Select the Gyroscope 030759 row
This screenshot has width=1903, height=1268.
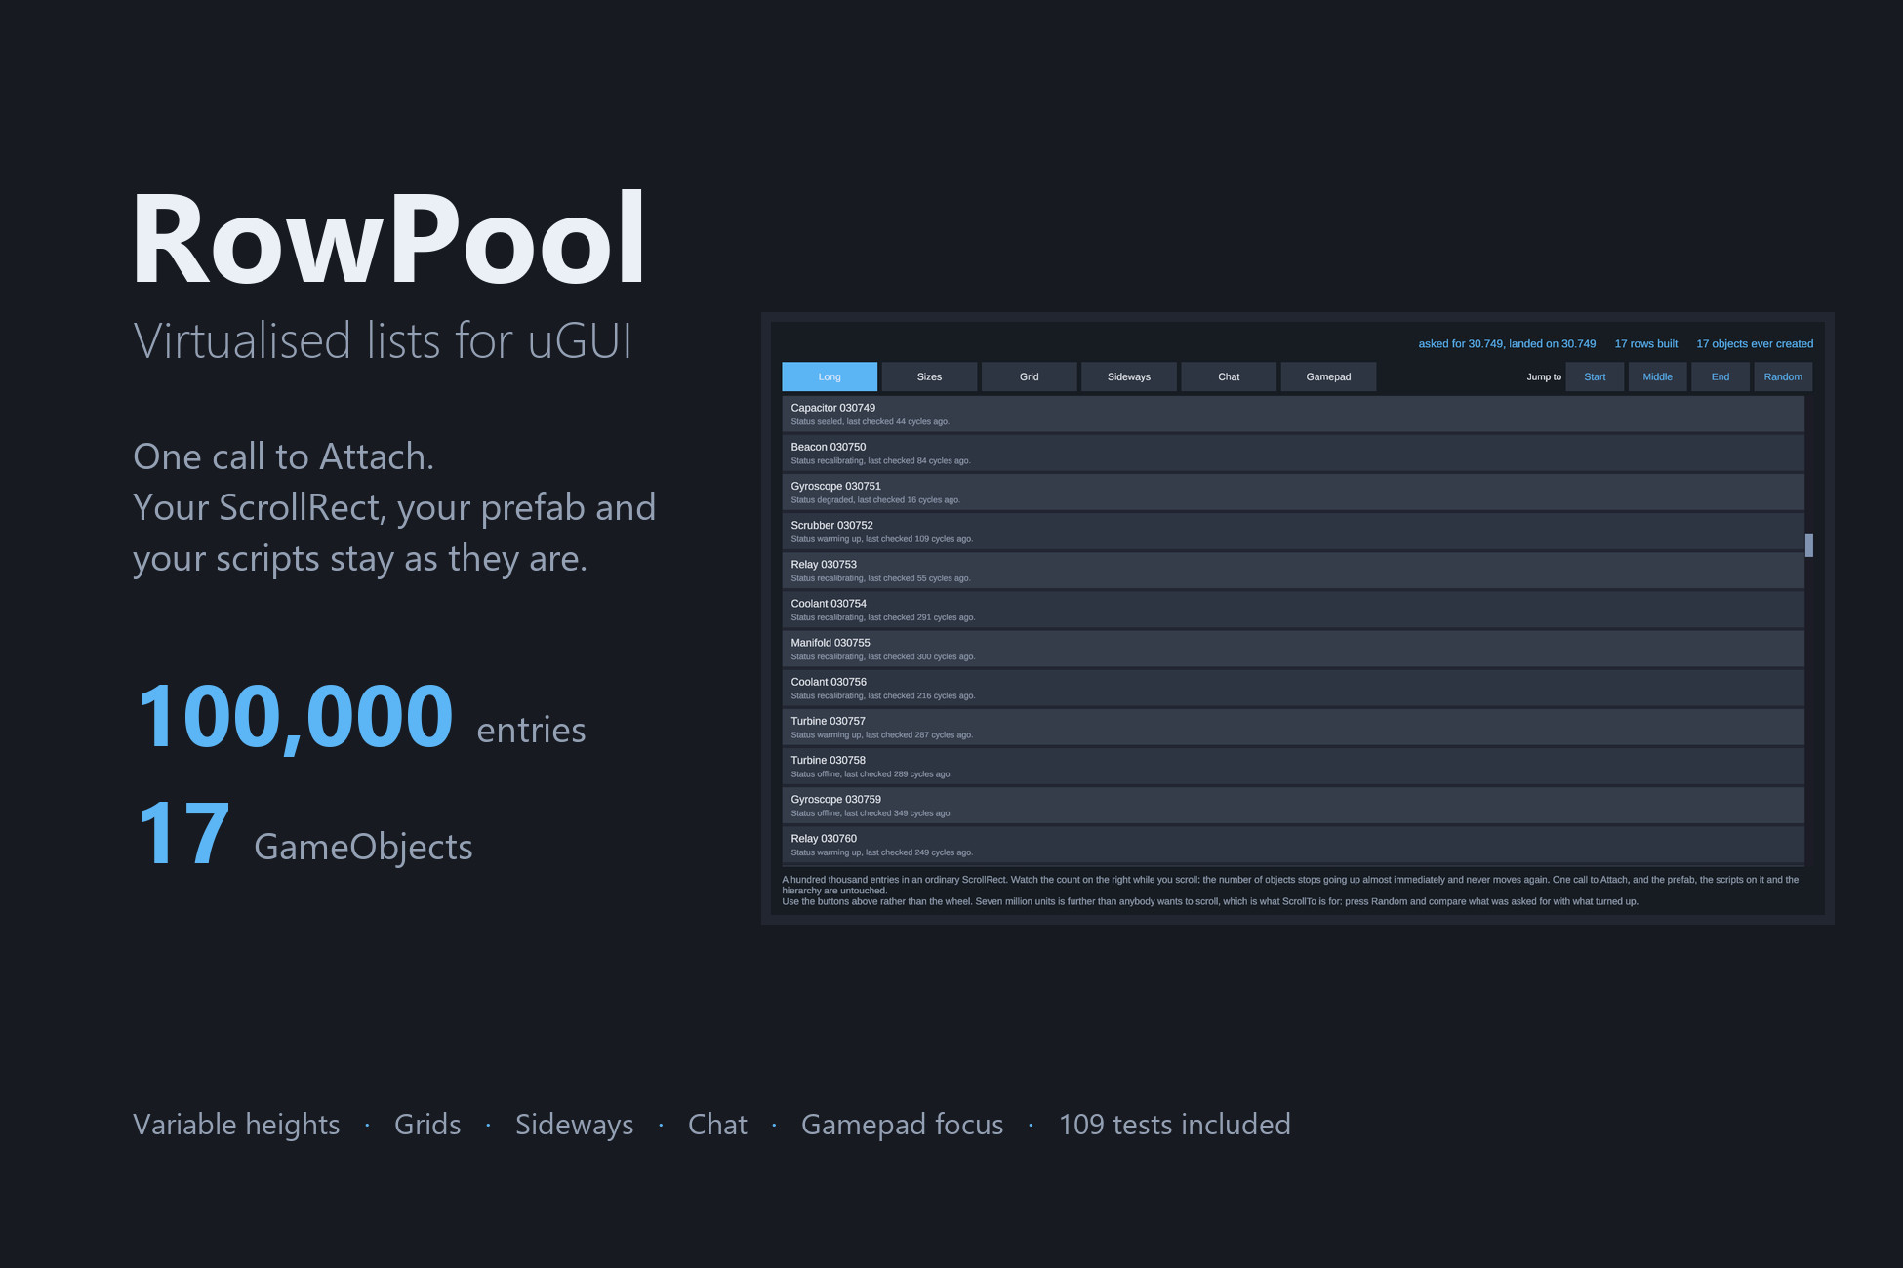point(1293,805)
